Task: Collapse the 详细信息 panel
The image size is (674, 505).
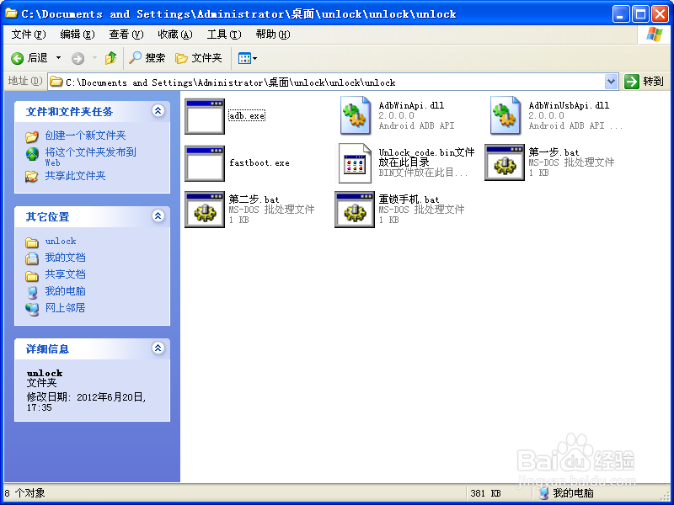Action: coord(158,348)
